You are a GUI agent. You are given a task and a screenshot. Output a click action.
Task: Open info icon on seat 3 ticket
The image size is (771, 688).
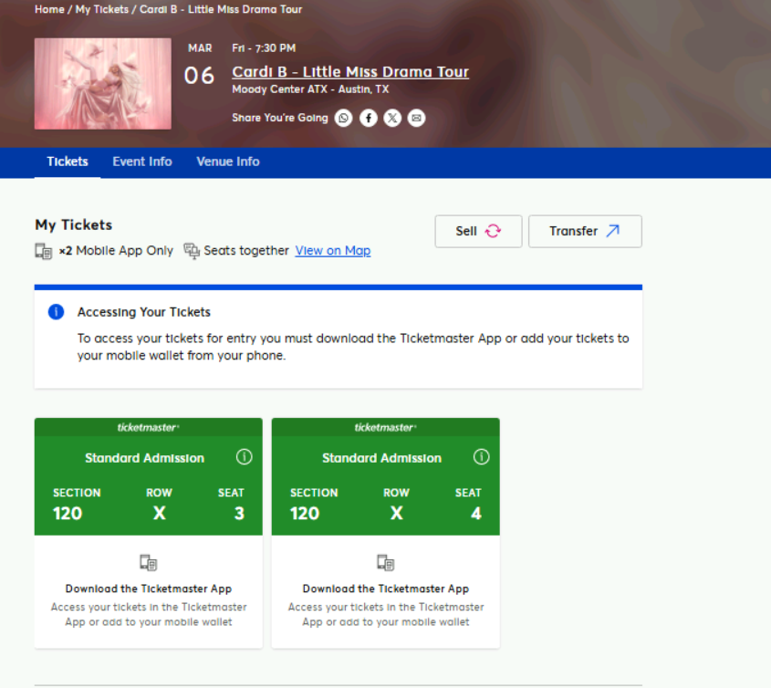tap(244, 457)
